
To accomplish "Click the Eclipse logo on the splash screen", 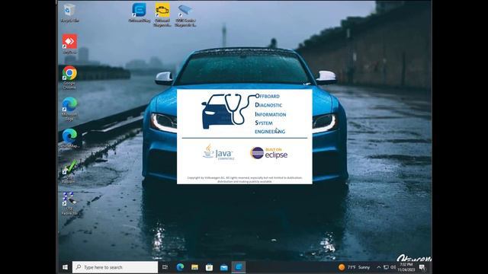I will pos(269,153).
